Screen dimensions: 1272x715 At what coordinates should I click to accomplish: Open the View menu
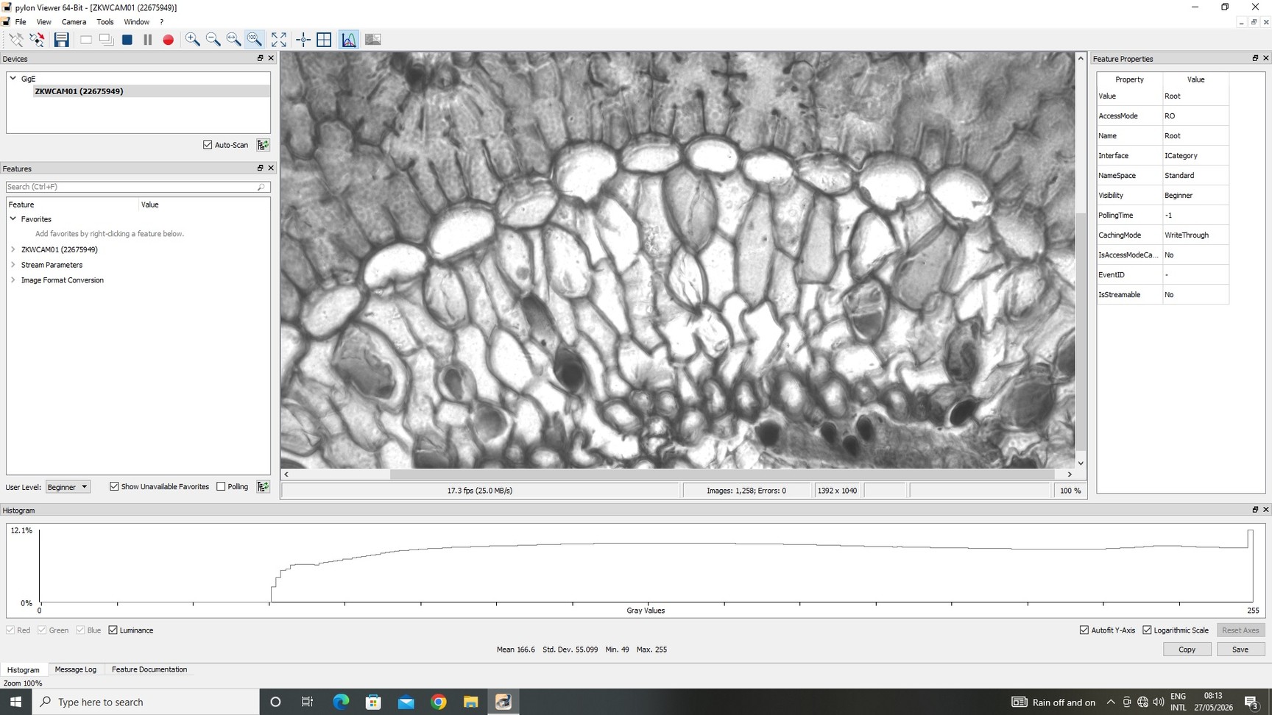tap(43, 22)
